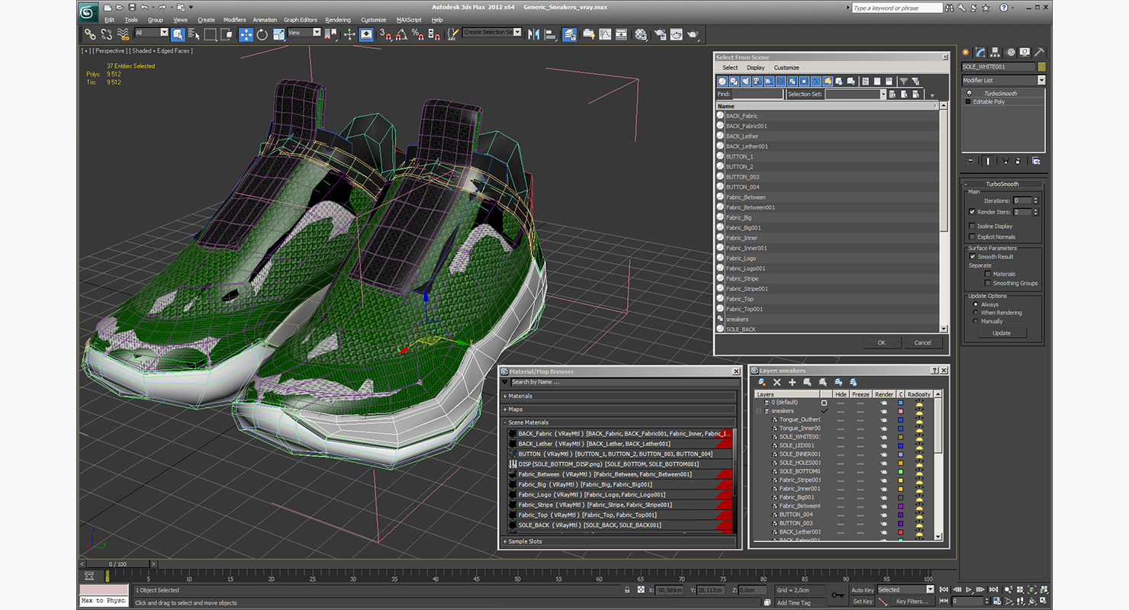1129x610 pixels.
Task: Choose the Select and Rotate tool
Action: (x=262, y=34)
